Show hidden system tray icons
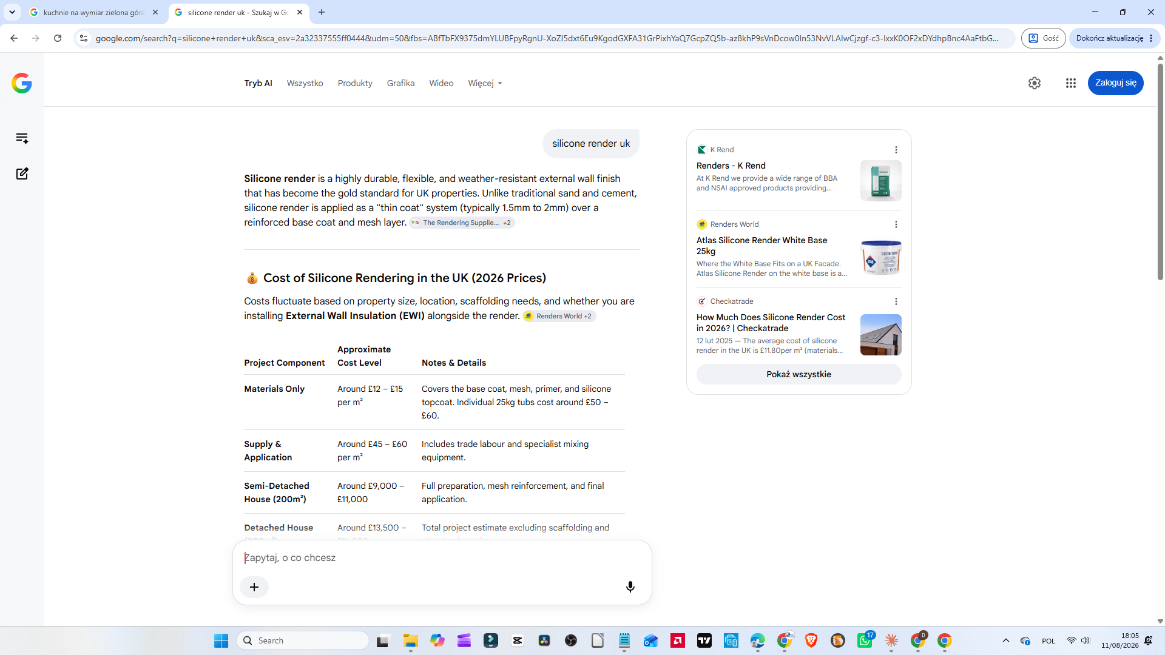Viewport: 1165px width, 655px height. (1006, 640)
